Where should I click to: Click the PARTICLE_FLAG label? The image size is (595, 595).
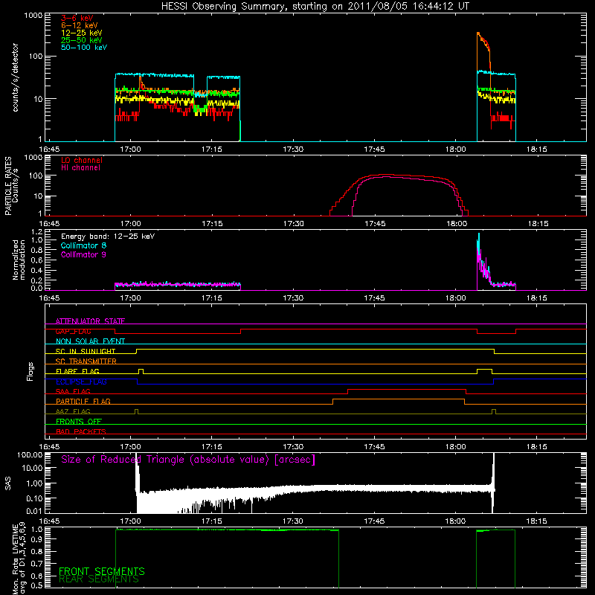click(83, 402)
